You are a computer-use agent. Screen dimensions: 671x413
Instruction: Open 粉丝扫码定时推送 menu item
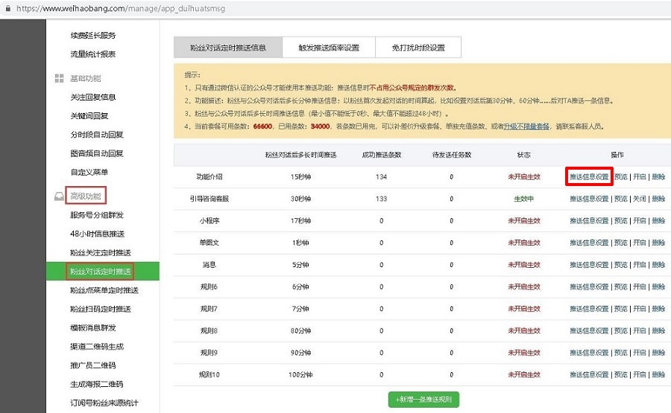[101, 309]
